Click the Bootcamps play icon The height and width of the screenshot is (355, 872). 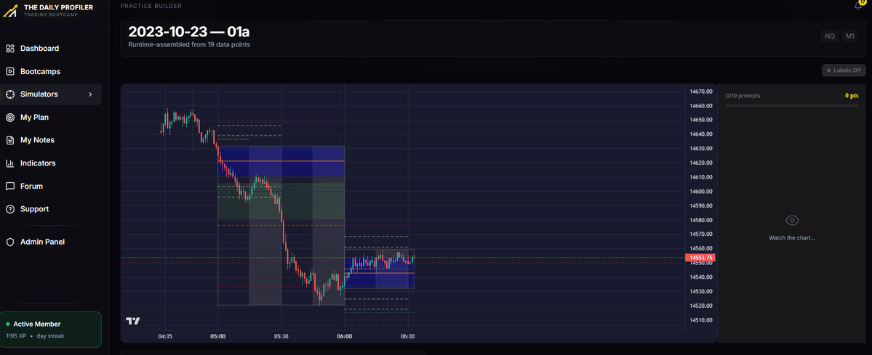[x=10, y=71]
